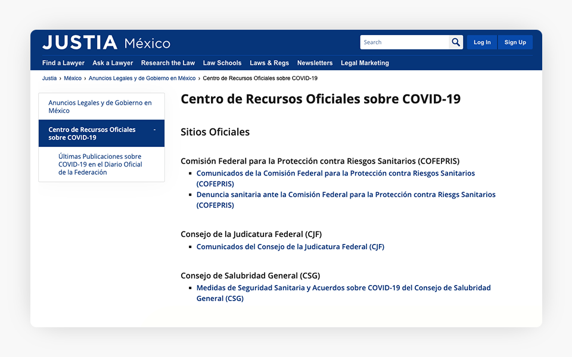Select Research the Law in navigation

coord(167,63)
